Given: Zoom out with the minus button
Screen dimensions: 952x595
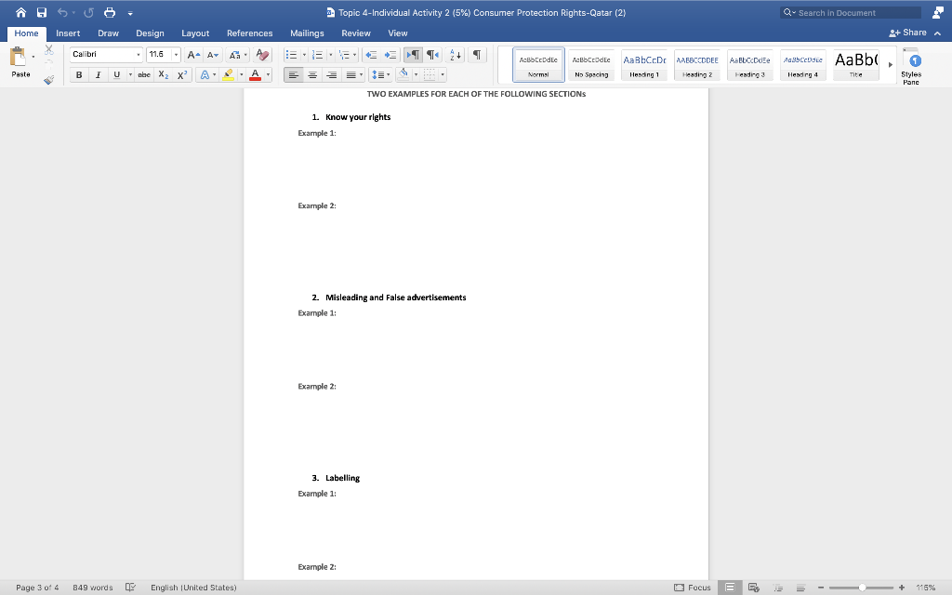Looking at the screenshot, I should [821, 588].
